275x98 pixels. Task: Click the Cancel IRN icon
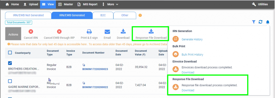31,32
